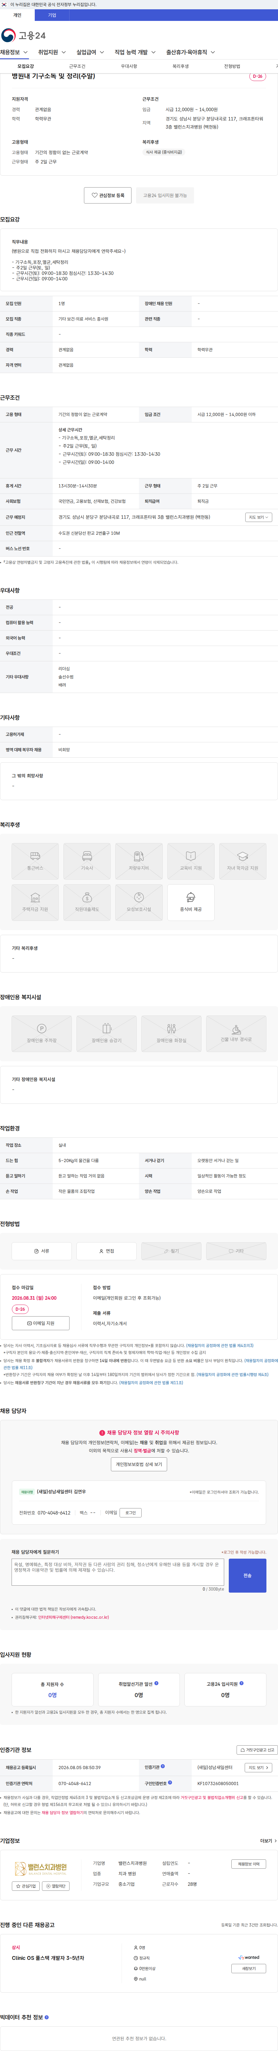The image size is (278, 2051).
Task: Click the 서류 screening step box
Action: [x=41, y=1251]
